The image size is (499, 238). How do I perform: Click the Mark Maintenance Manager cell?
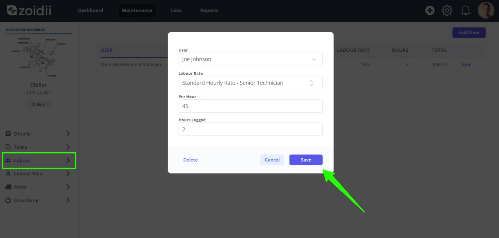131,65
